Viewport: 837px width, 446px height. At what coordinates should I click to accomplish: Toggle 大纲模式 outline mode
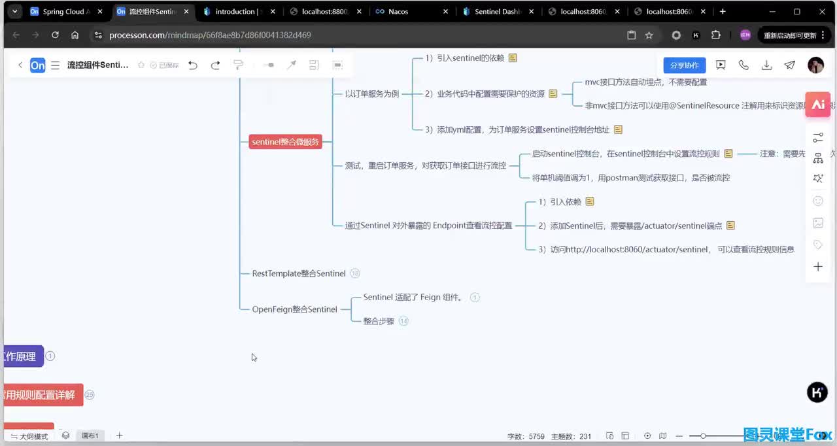[x=29, y=436]
